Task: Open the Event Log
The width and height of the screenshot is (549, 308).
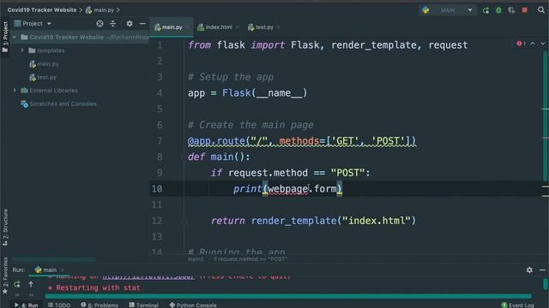Action: (x=518, y=305)
